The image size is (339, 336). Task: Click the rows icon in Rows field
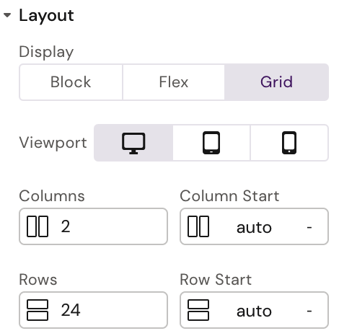38,310
